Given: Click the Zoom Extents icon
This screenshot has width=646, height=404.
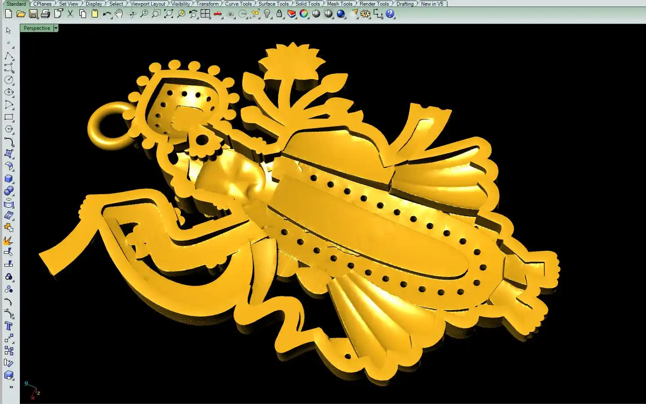Looking at the screenshot, I should click(169, 14).
